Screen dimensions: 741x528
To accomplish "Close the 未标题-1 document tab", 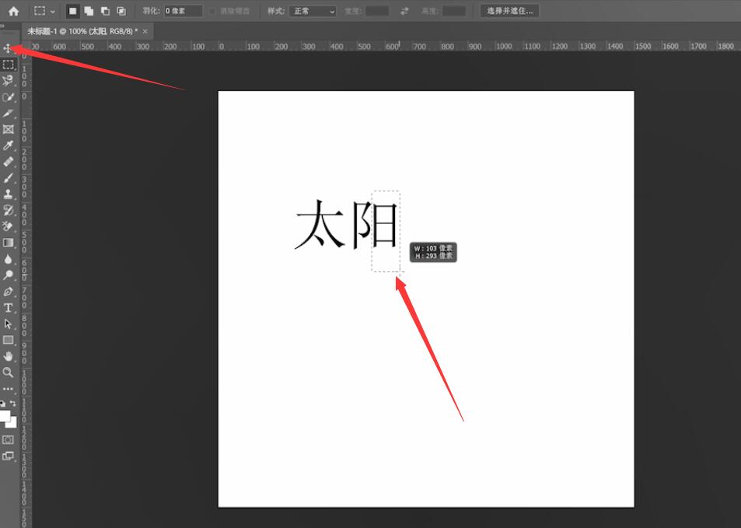I will [145, 31].
